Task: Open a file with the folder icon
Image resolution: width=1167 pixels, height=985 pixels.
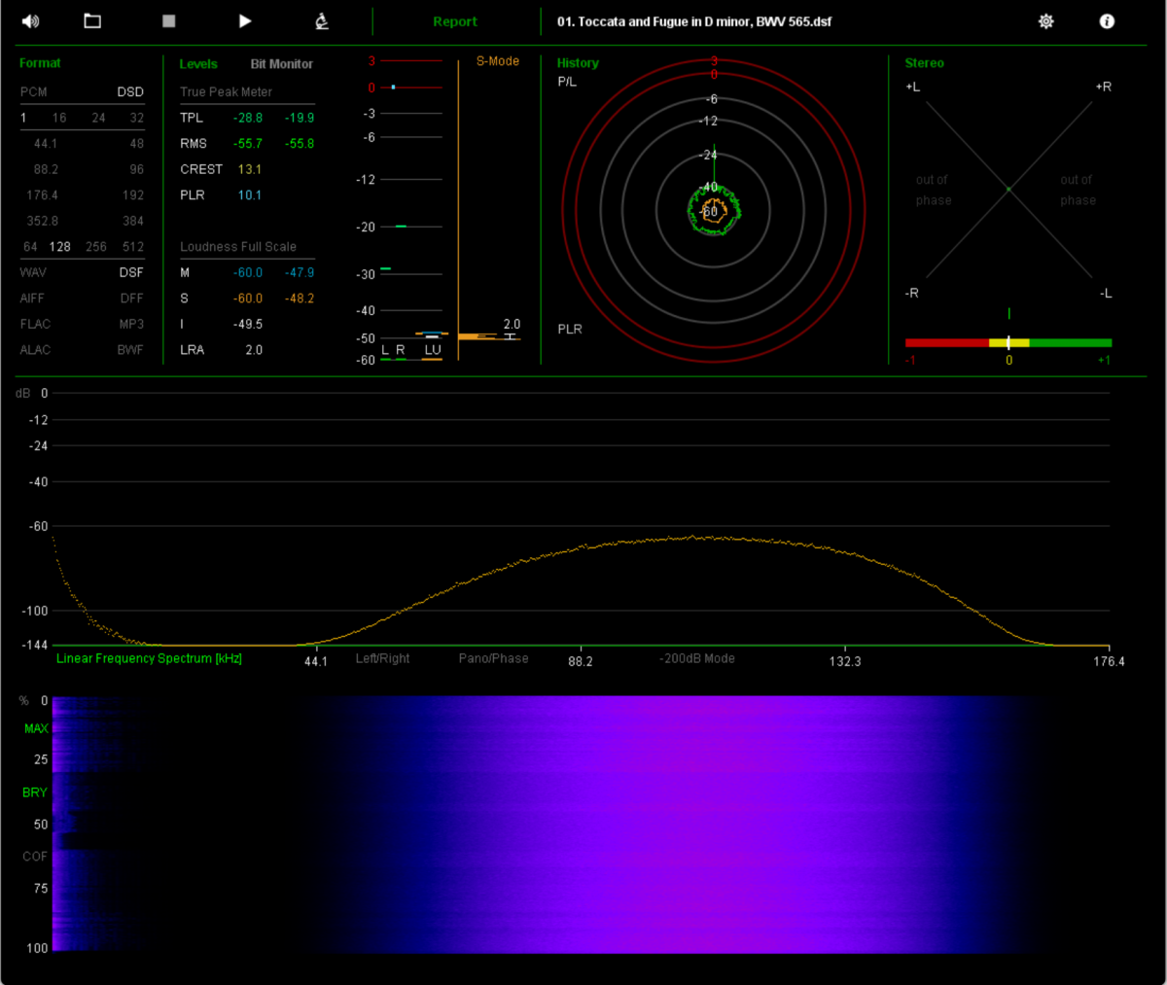Action: point(92,21)
